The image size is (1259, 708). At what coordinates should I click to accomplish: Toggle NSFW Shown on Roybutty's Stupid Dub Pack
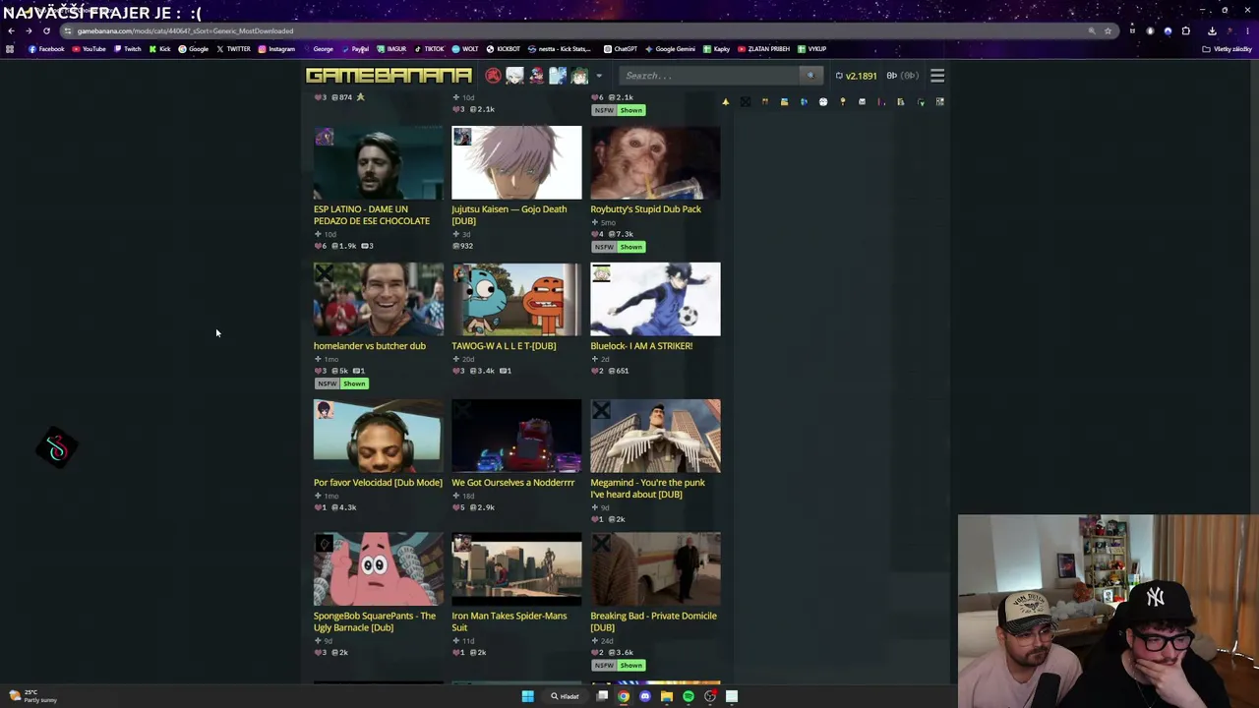(619, 247)
